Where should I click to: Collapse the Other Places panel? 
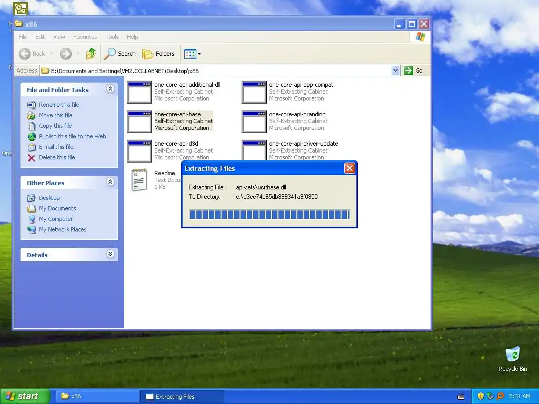(x=111, y=182)
